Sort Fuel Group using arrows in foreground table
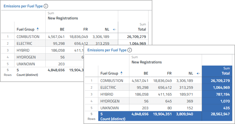The height and width of the screenshot is (124, 235). pos(121,73)
